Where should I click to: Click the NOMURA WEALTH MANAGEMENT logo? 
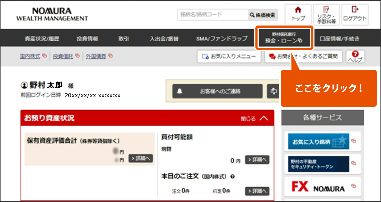52,15
